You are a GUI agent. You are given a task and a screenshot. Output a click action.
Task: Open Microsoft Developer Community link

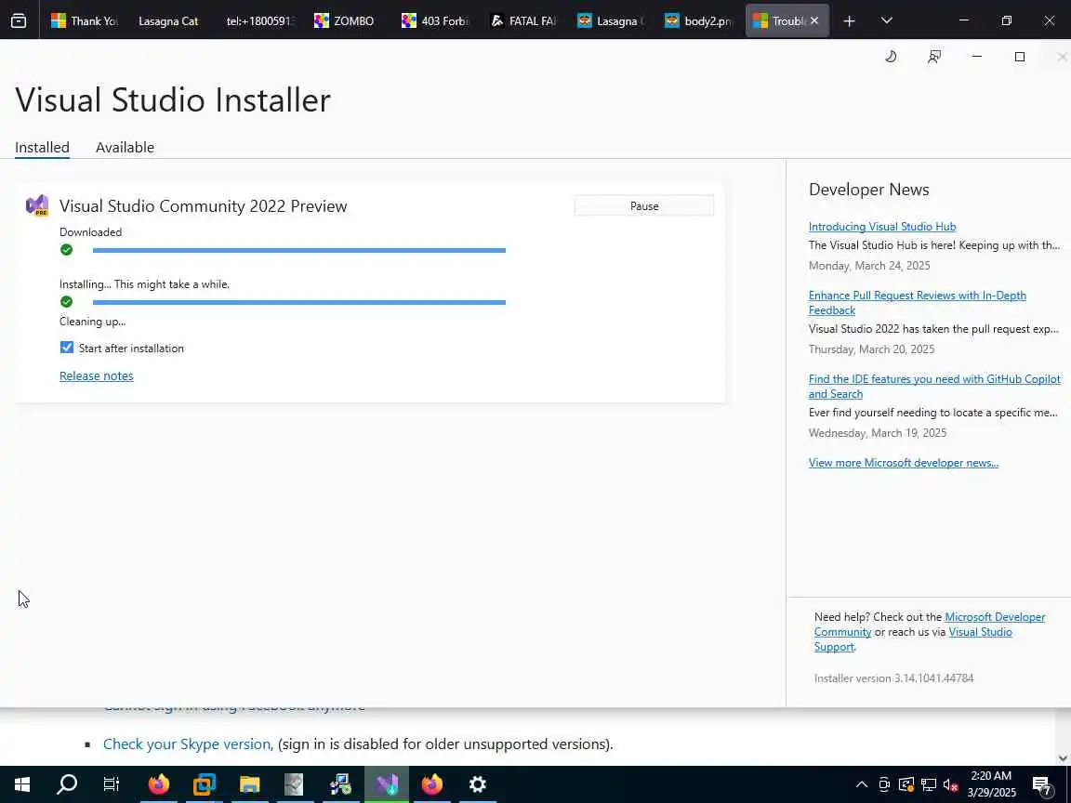[x=994, y=616]
